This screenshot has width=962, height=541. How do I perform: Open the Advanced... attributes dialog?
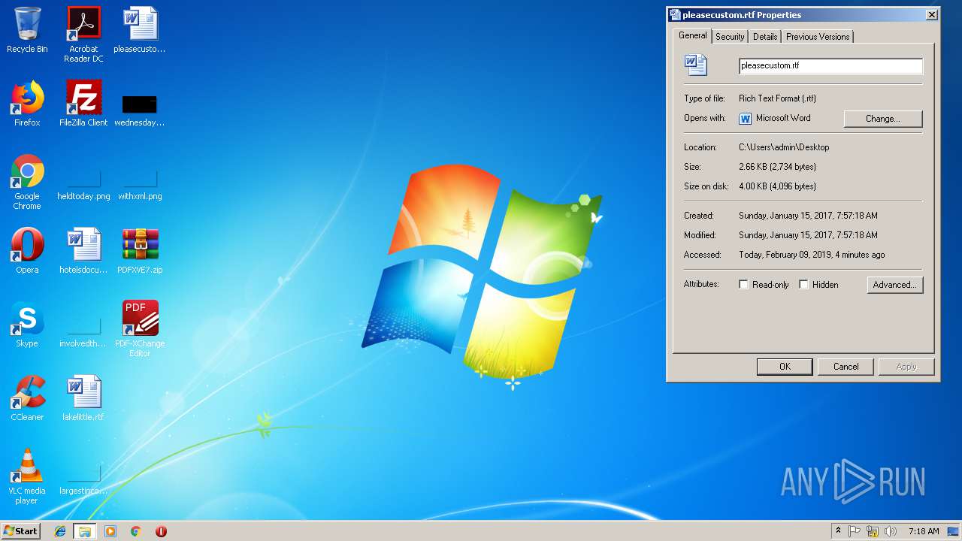894,285
